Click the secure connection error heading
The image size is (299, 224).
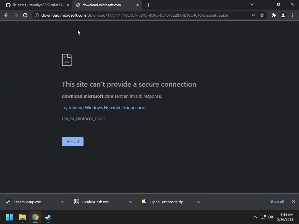[x=129, y=84]
